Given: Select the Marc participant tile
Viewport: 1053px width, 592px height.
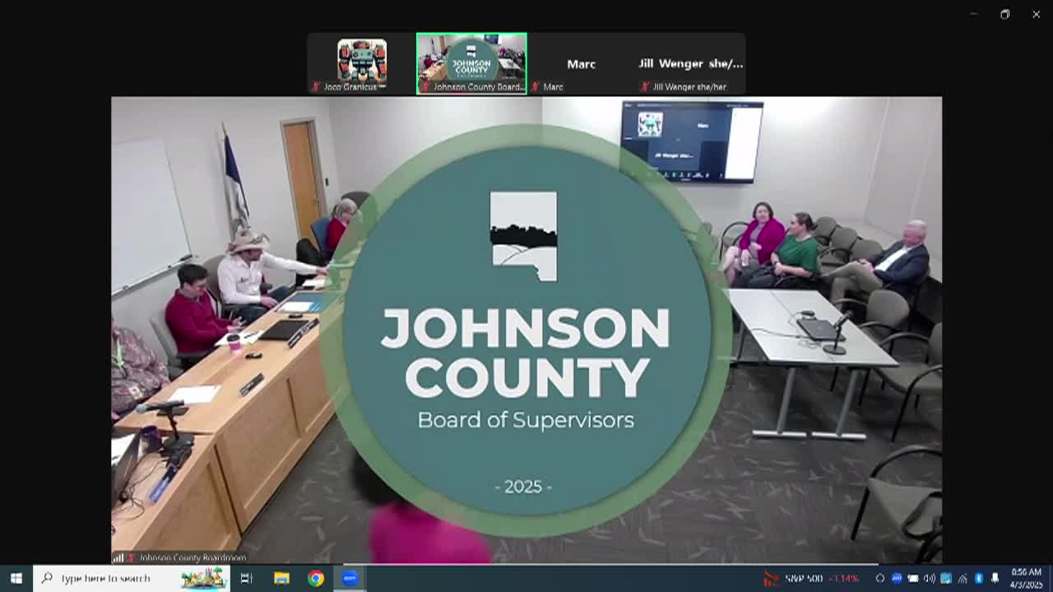Looking at the screenshot, I should click(x=581, y=63).
